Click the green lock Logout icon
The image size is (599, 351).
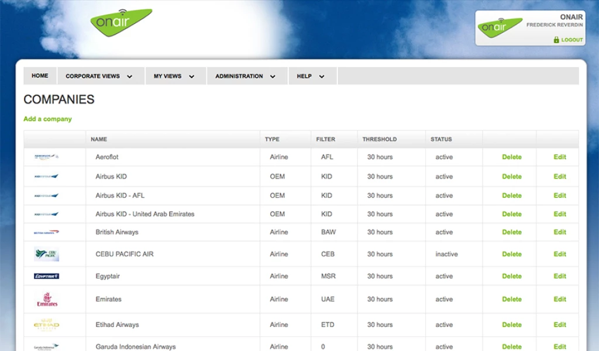coord(556,40)
